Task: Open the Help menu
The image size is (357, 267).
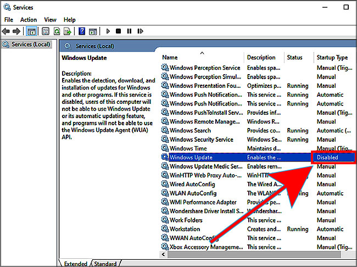Action: pos(69,20)
